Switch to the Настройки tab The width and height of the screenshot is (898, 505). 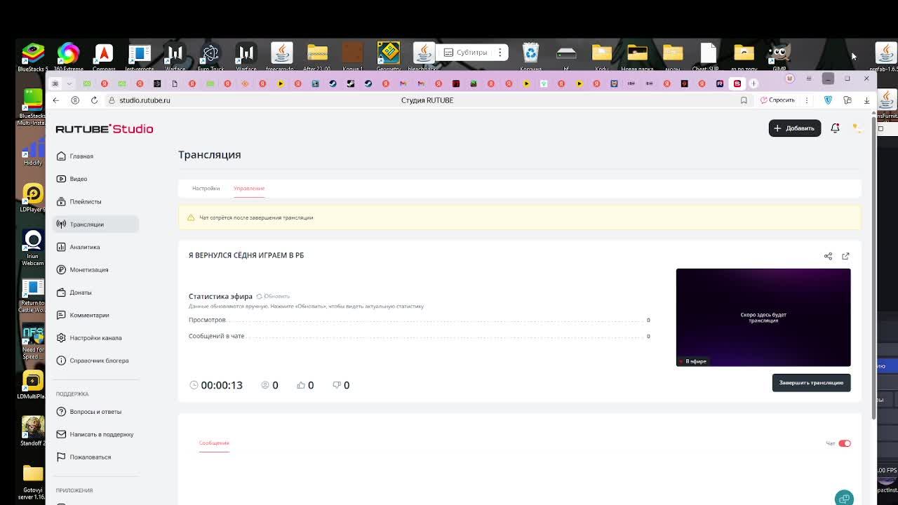click(x=206, y=188)
